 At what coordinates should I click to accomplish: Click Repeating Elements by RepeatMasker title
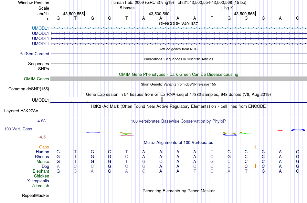click(178, 191)
